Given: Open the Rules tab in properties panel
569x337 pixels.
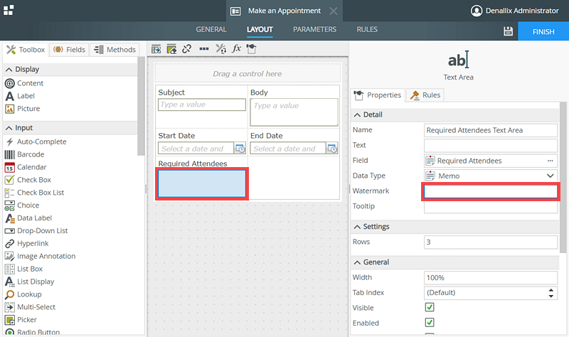Looking at the screenshot, I should pos(425,95).
